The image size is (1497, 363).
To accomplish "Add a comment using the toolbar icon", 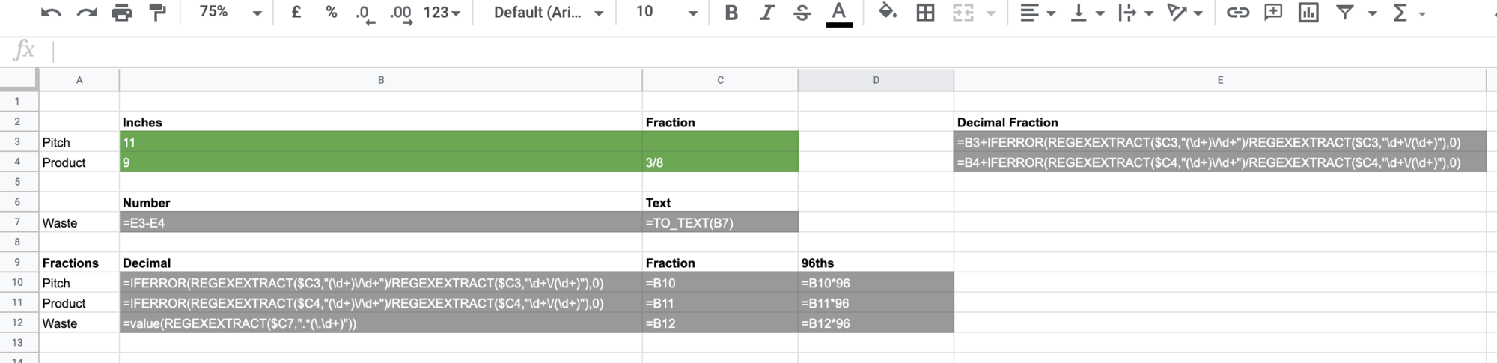I will [x=1272, y=13].
